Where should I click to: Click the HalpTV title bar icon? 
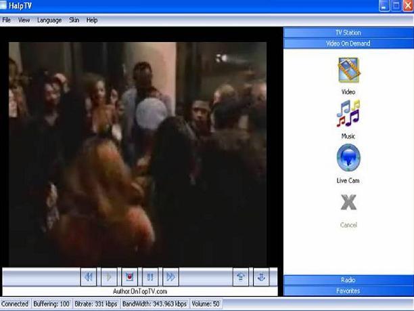[3, 5]
